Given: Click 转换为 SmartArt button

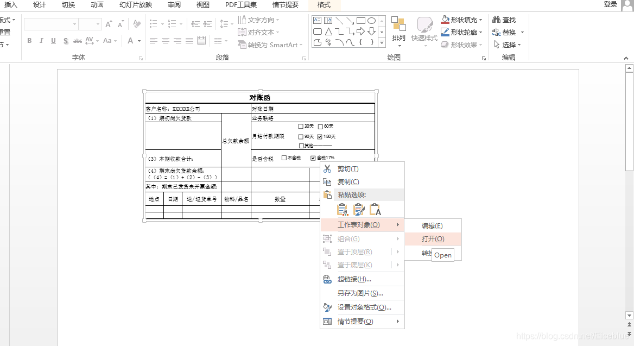Looking at the screenshot, I should [x=270, y=45].
